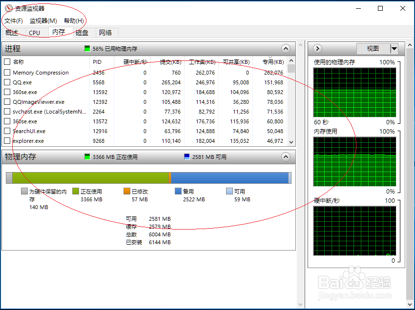Click the available memory icon next to 2581 MB

point(186,156)
